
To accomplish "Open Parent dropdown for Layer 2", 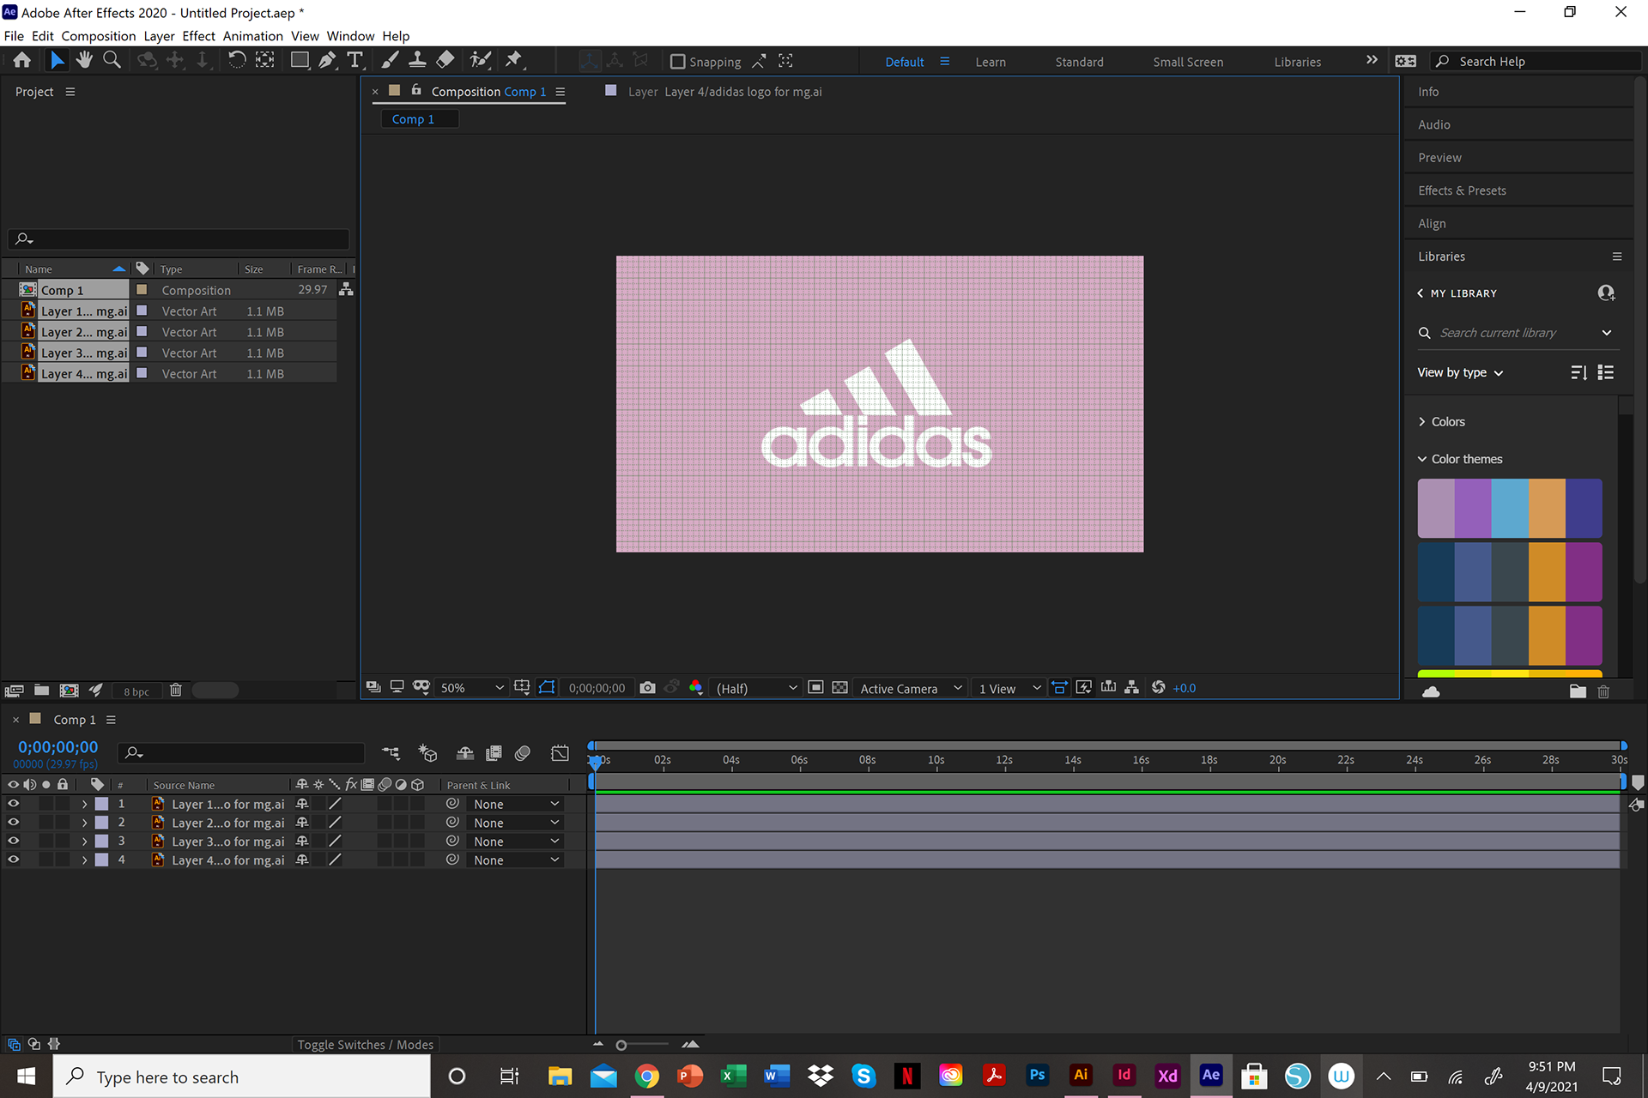I will point(515,823).
